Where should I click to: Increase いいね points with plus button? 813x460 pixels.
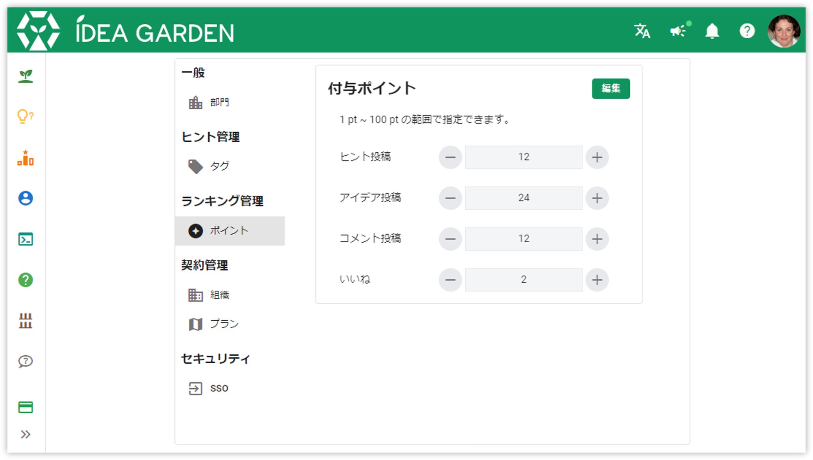coord(597,280)
